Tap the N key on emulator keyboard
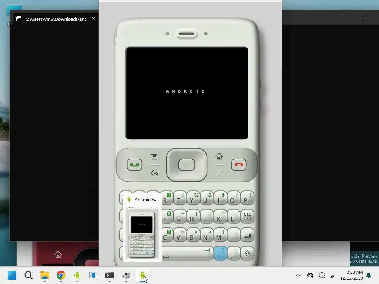Screen dimensions: 379x284 tap(207, 235)
